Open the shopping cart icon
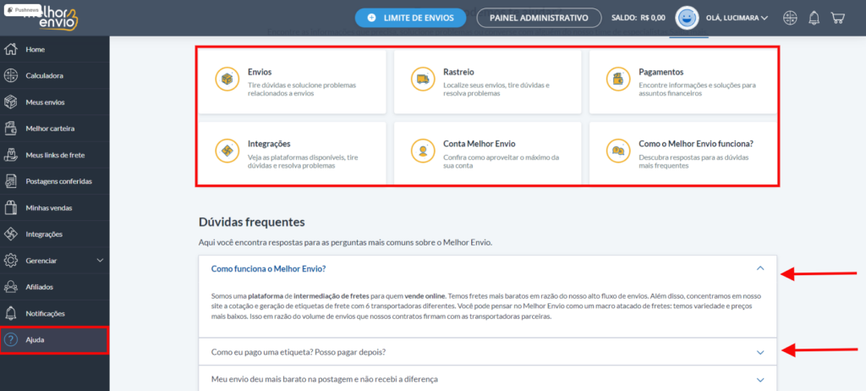This screenshot has width=866, height=391. (837, 18)
